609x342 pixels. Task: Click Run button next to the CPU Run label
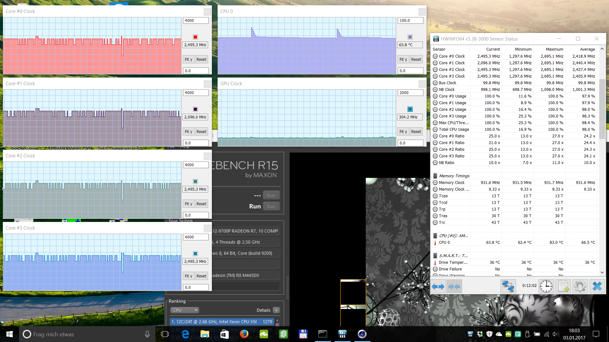coord(271,206)
